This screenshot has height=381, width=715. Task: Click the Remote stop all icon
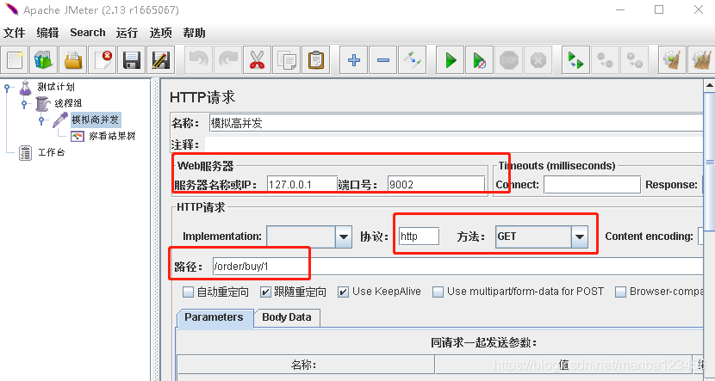(x=606, y=60)
